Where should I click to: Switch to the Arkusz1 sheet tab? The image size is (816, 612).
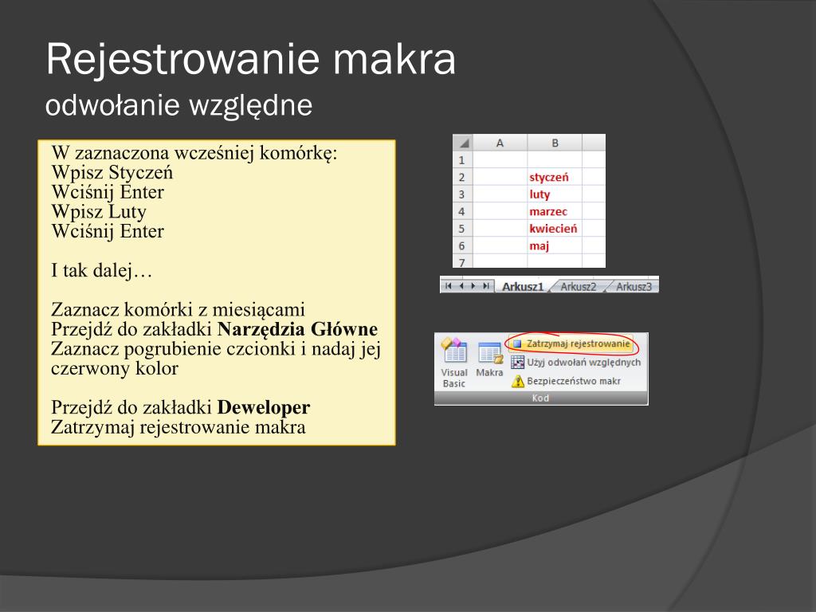click(523, 286)
